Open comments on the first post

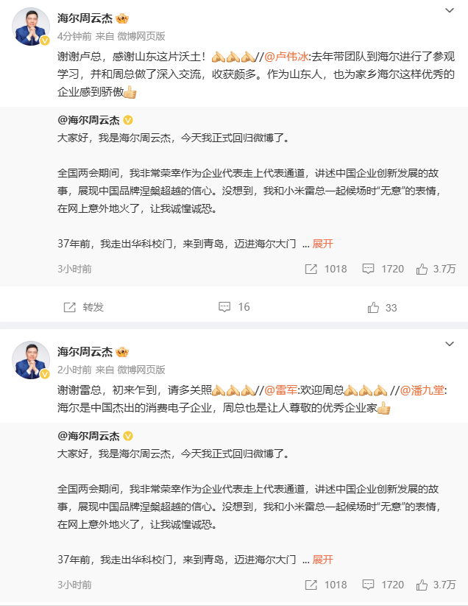coord(225,307)
